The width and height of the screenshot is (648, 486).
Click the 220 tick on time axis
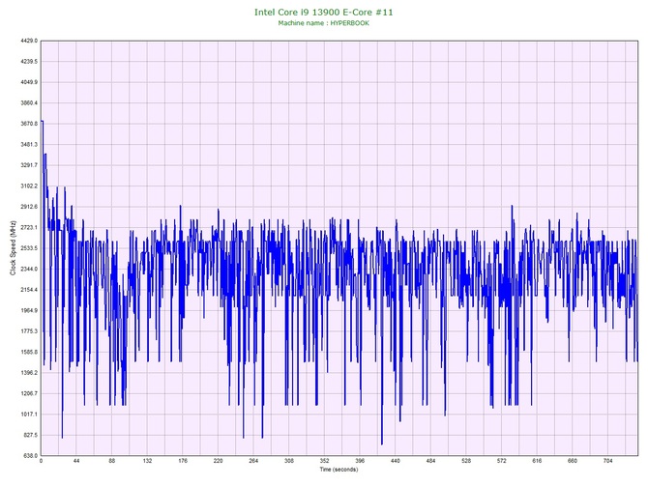coord(219,461)
